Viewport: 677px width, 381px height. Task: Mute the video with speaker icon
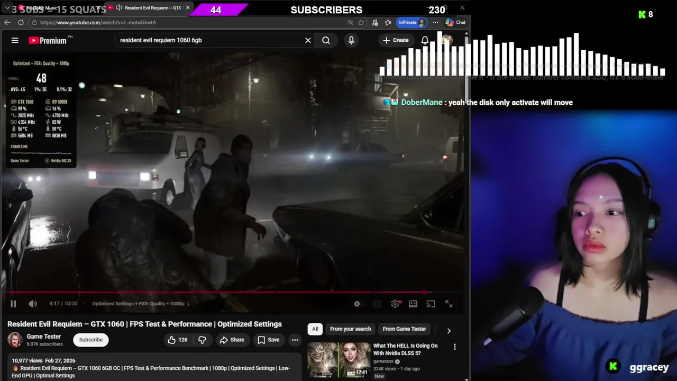(x=33, y=304)
